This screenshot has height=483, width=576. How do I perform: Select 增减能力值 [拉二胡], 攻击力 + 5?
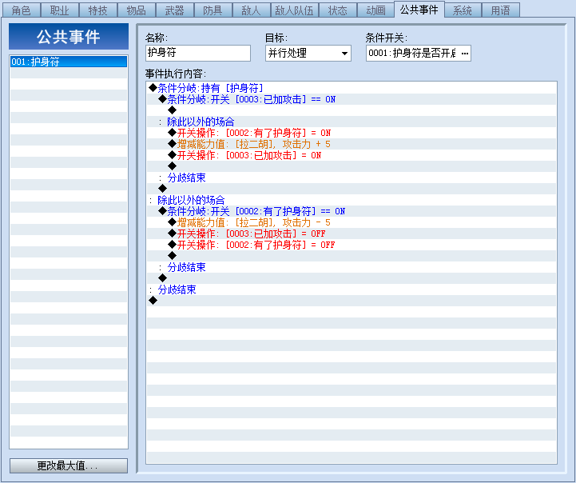352,144
